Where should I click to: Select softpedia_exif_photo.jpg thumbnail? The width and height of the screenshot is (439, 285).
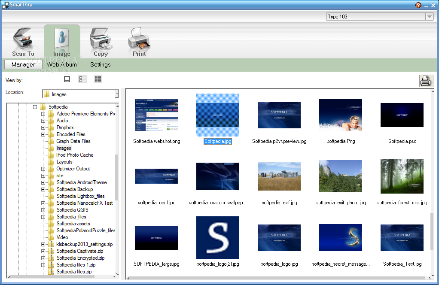coord(341,176)
